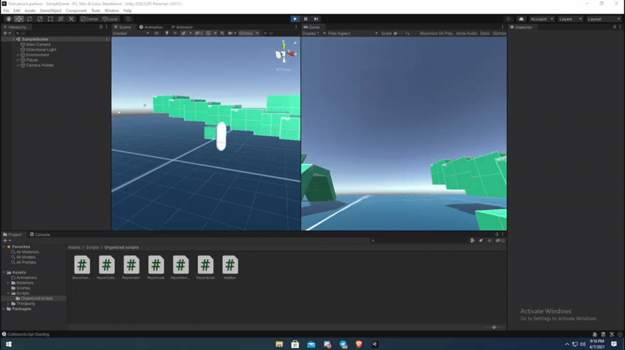This screenshot has height=350, width=625.
Task: Pause the game playback
Action: [x=306, y=19]
